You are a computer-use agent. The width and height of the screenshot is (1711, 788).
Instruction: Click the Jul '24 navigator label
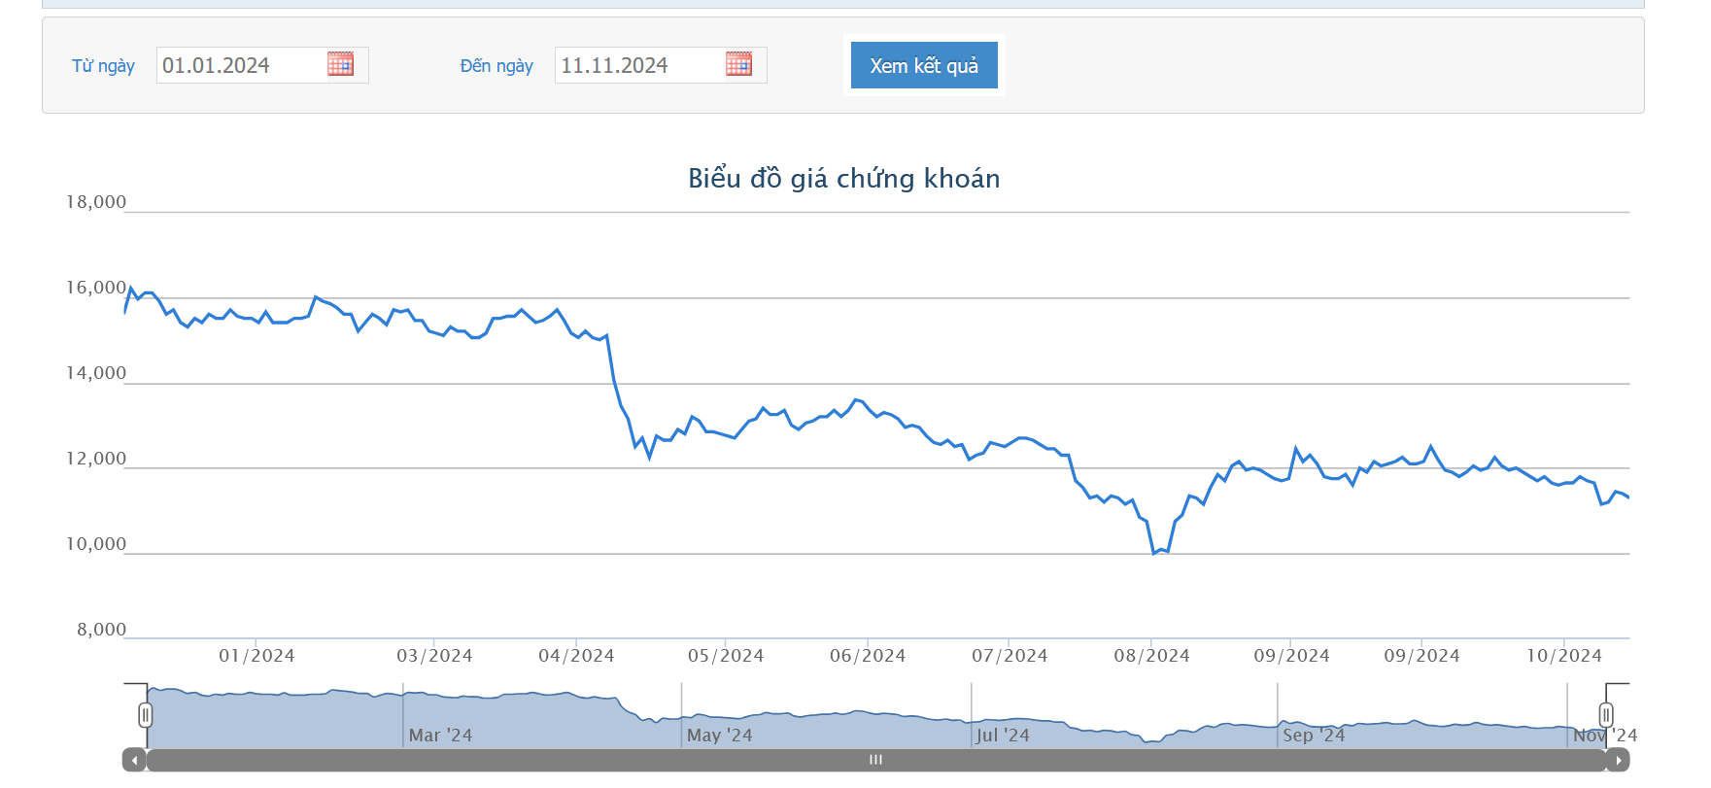pos(1003,736)
